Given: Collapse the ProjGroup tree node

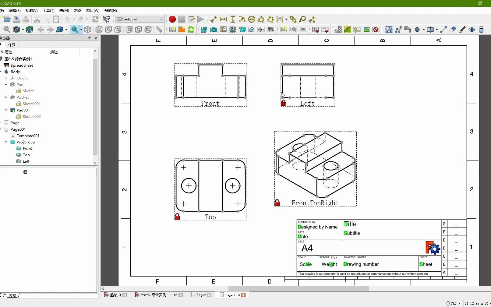Looking at the screenshot, I should 5,142.
